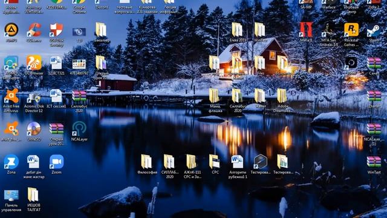Viewport: 387px width, 218px height.
Task: Open the АЖлК-111 СРС folder
Action: pos(192,162)
